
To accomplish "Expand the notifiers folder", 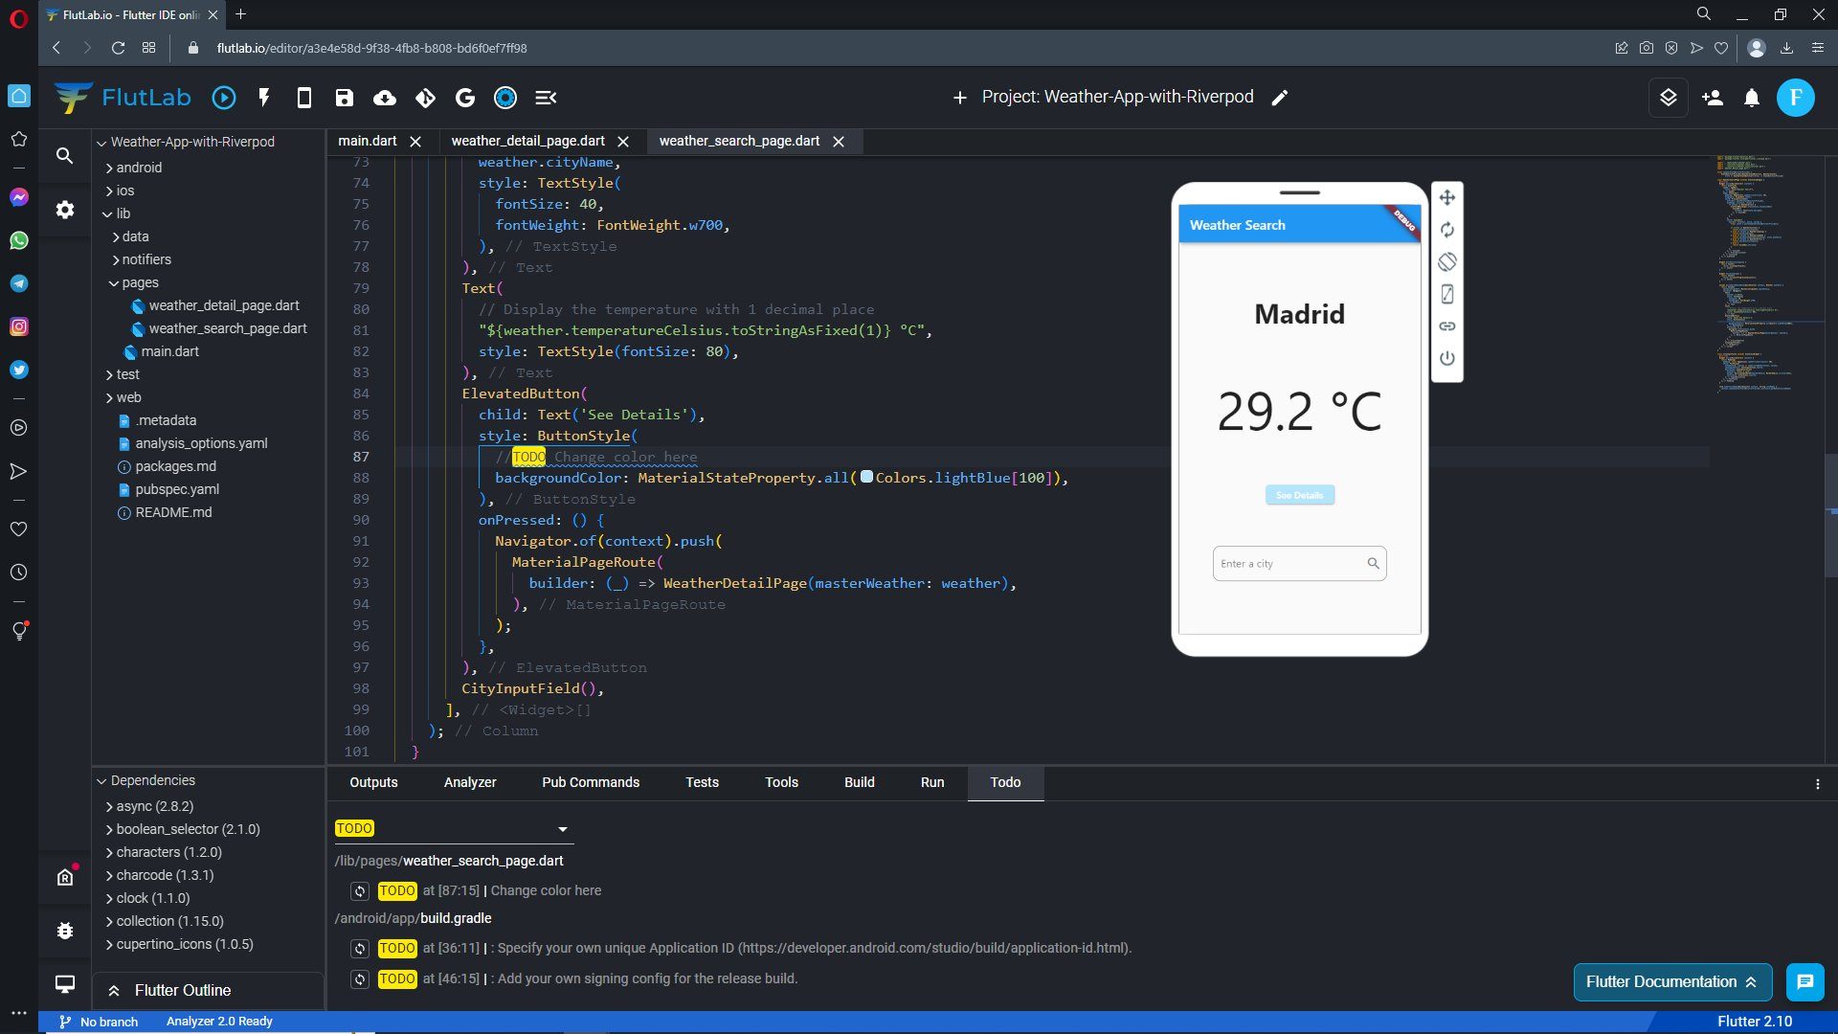I will [x=115, y=259].
